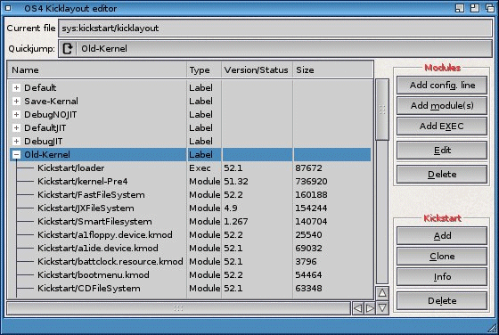Click Edit in Modules group
Image resolution: width=499 pixels, height=335 pixels.
click(442, 151)
